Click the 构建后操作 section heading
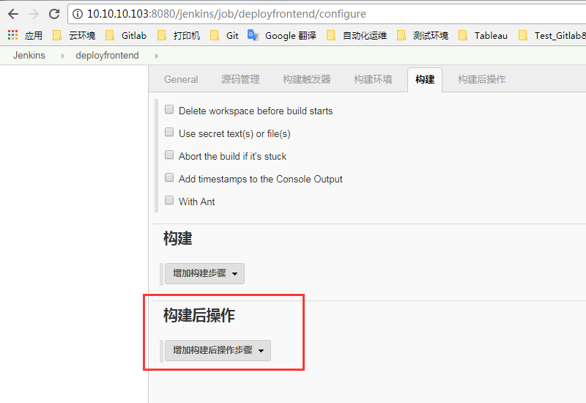This screenshot has width=586, height=403. pos(199,316)
